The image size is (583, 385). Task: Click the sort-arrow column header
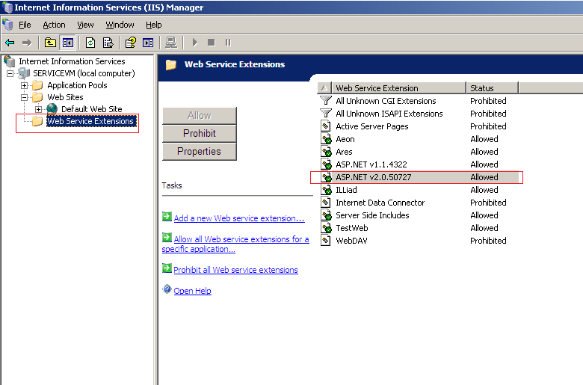[x=324, y=88]
